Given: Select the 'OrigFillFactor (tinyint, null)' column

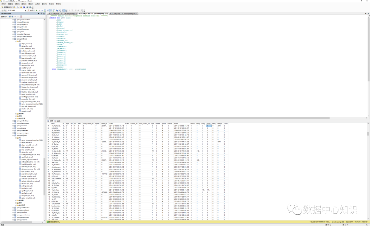Looking at the screenshot, I should [x=30, y=85].
